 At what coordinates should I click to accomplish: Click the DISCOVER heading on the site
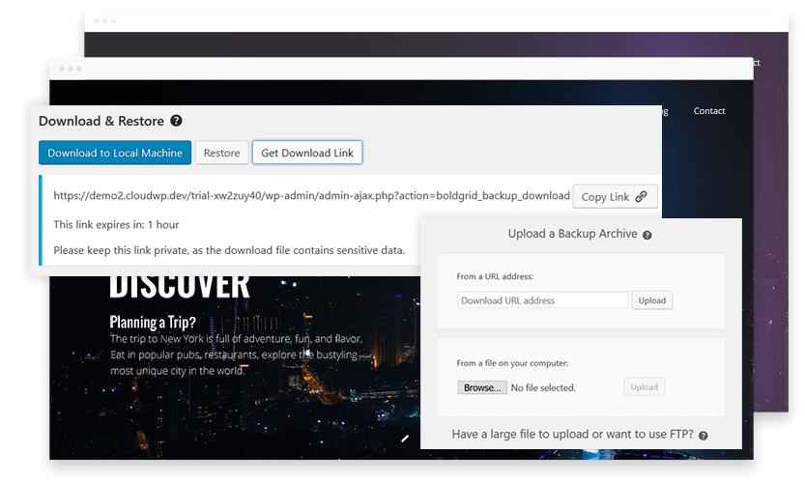[x=180, y=286]
